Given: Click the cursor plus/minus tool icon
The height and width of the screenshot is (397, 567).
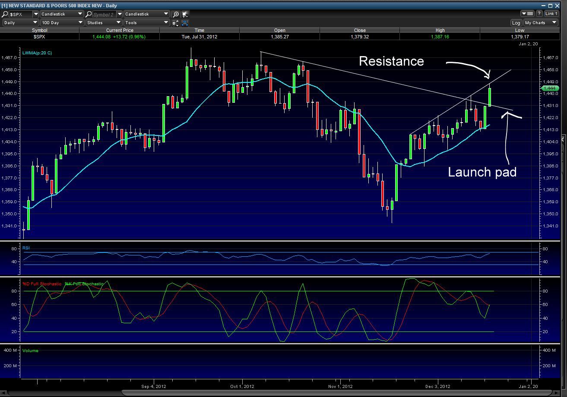Looking at the screenshot, I should [x=185, y=14].
